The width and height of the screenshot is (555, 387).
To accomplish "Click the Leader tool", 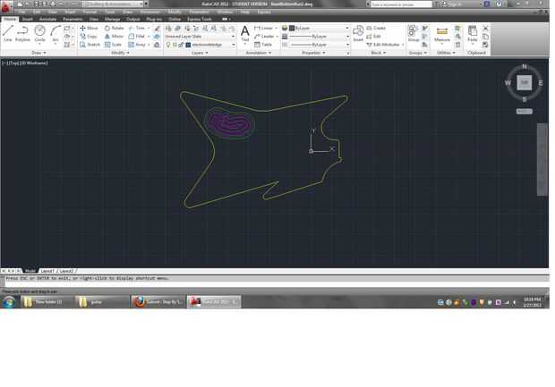I will 264,37.
